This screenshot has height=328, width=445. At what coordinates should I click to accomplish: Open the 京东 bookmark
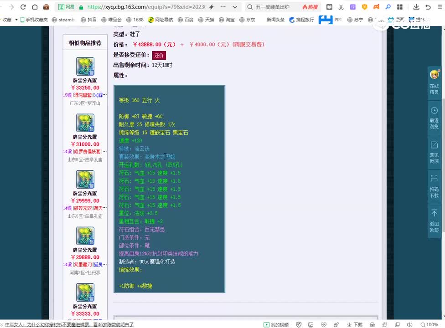click(247, 20)
